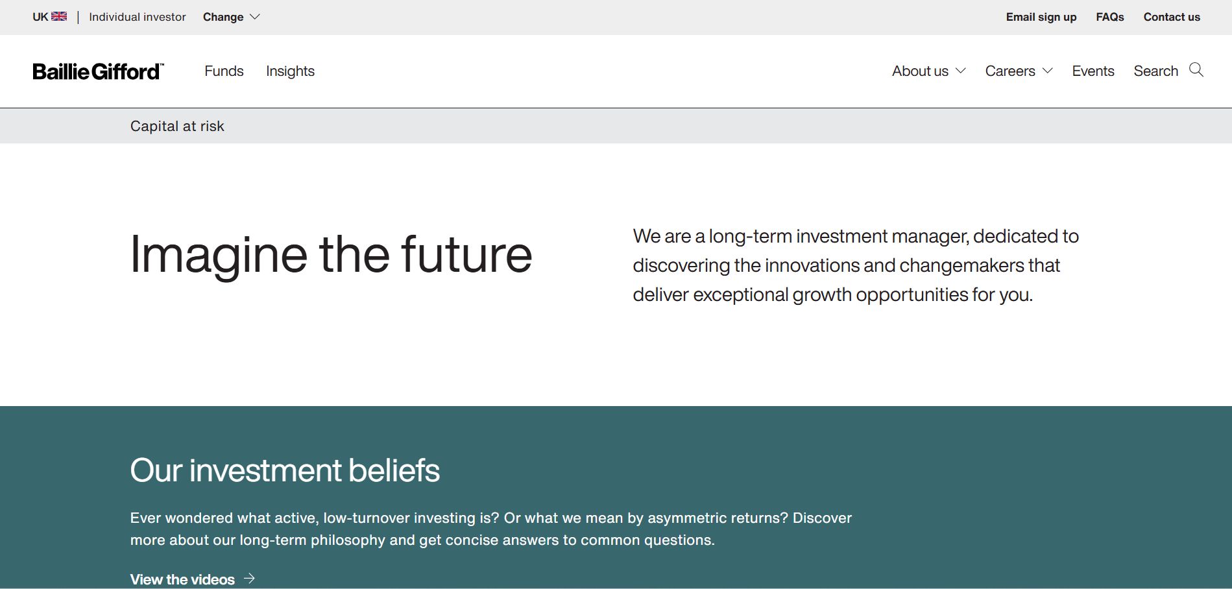This screenshot has height=589, width=1232.
Task: Open Email sign up link
Action: 1041,17
